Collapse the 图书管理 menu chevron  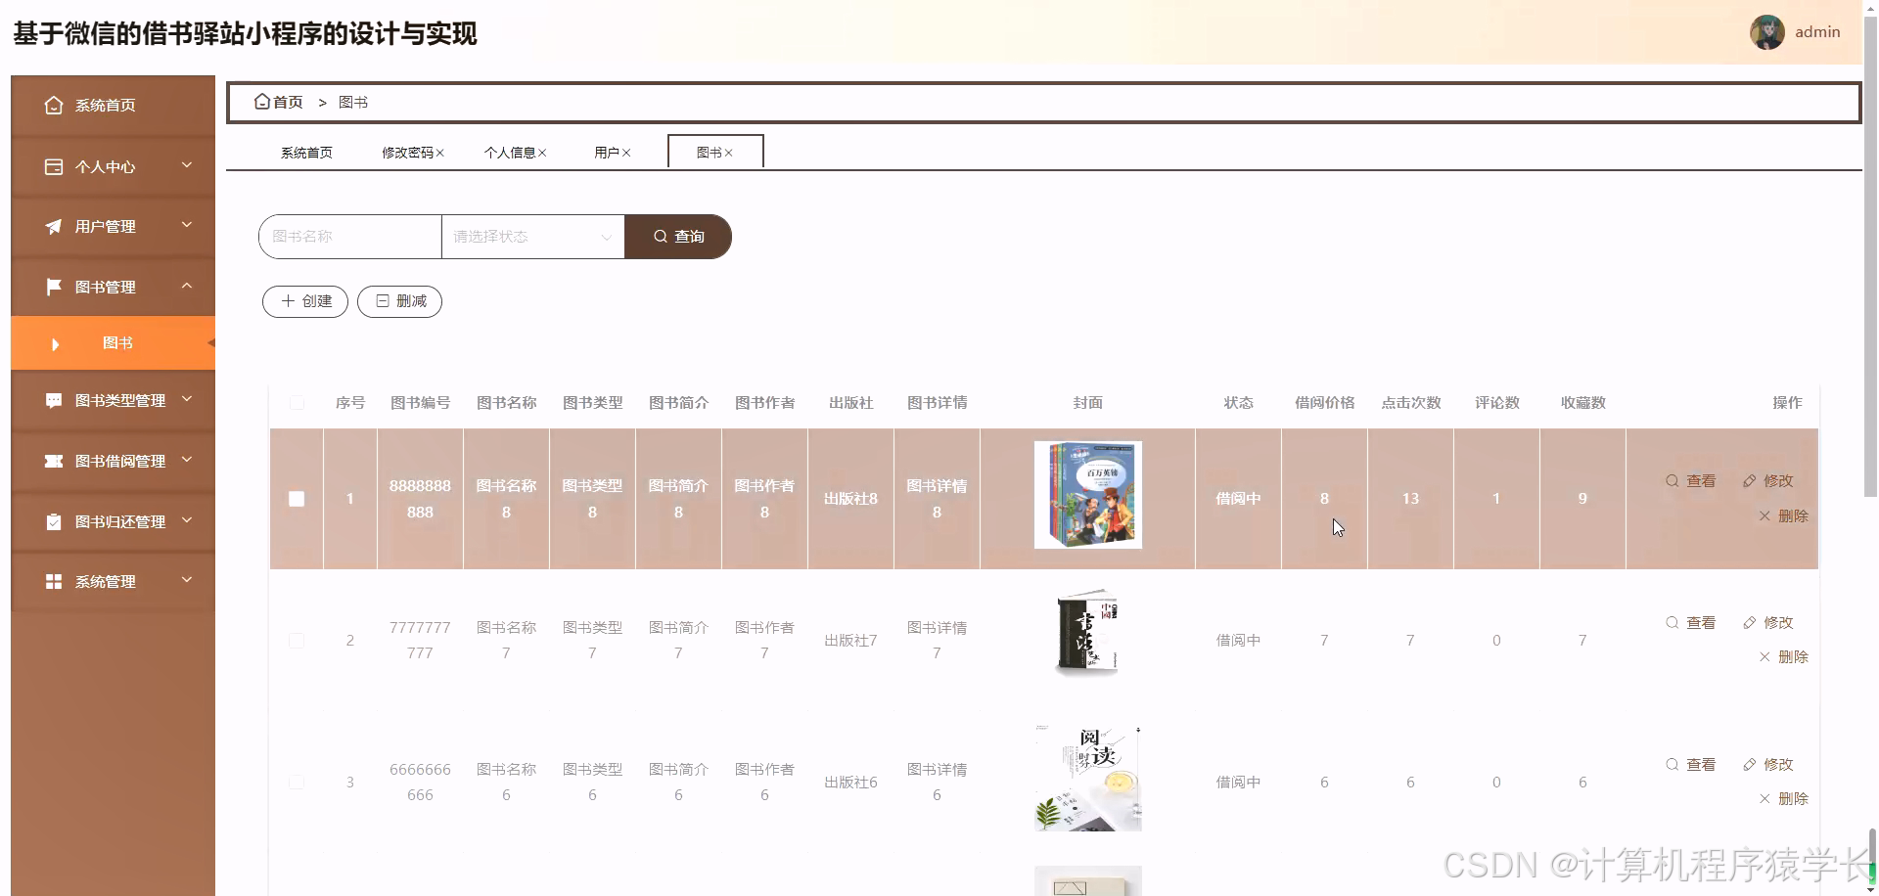[x=187, y=286]
